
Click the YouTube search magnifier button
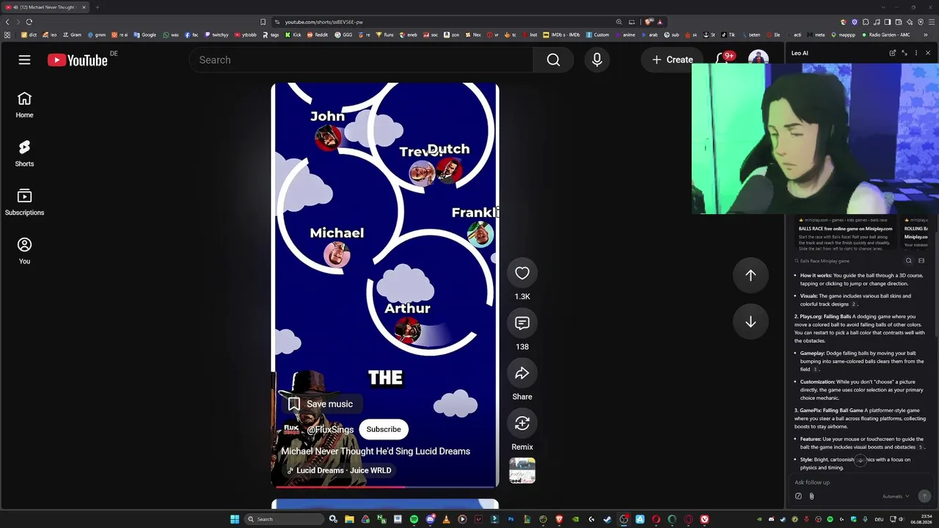pyautogui.click(x=553, y=60)
